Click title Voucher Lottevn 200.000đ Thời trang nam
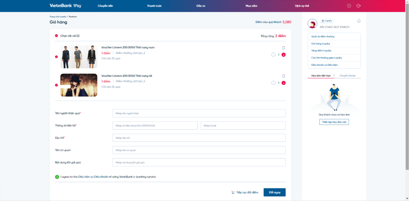Image resolution: width=409 pixels, height=201 pixels. click(x=128, y=47)
